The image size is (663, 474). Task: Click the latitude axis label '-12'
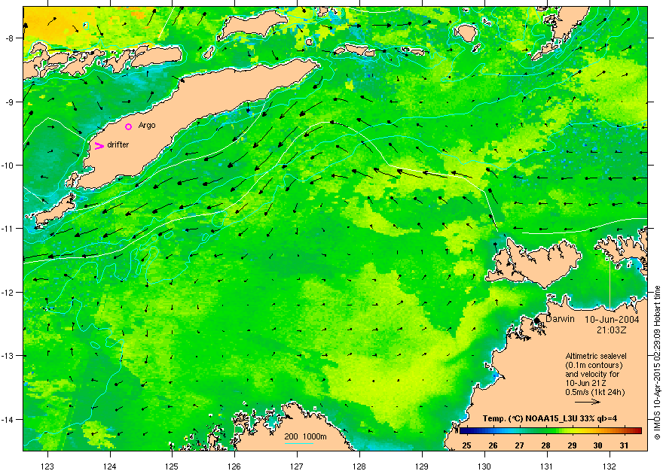pyautogui.click(x=8, y=293)
